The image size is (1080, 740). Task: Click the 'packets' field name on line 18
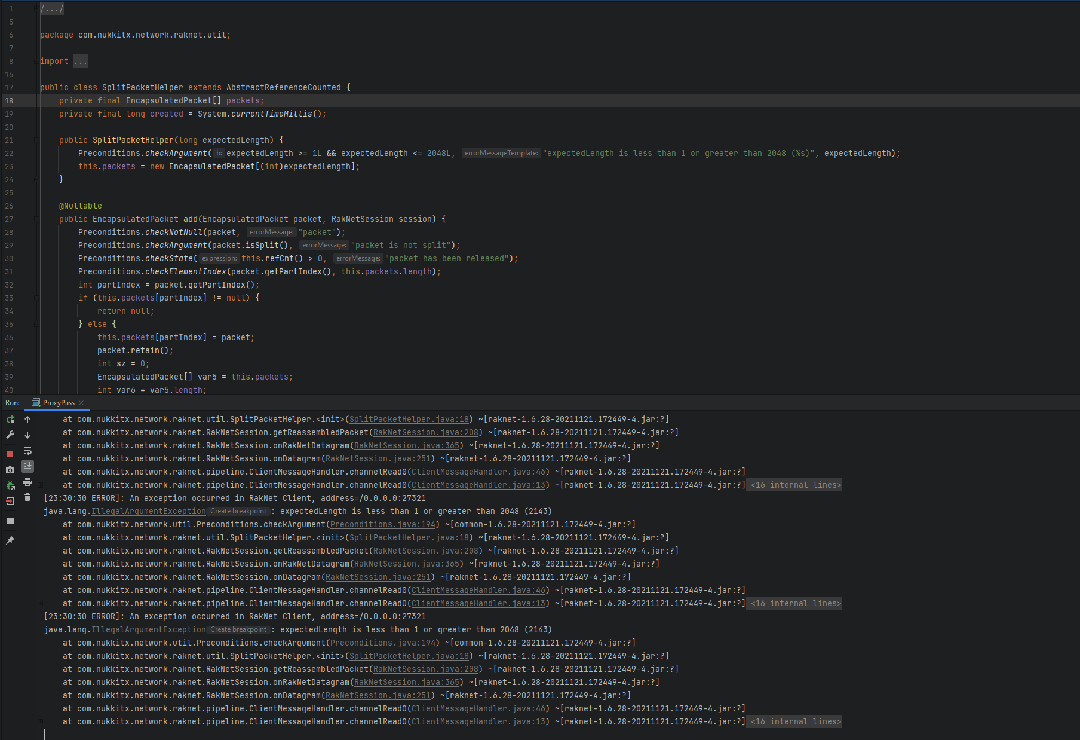pos(243,100)
